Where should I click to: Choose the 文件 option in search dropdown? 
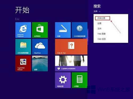pos(99,29)
